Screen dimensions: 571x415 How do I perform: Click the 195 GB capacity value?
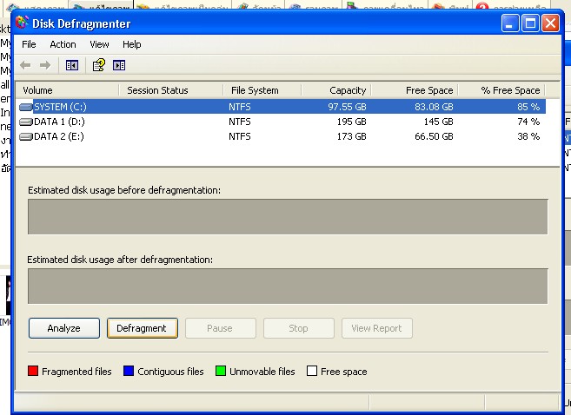351,122
